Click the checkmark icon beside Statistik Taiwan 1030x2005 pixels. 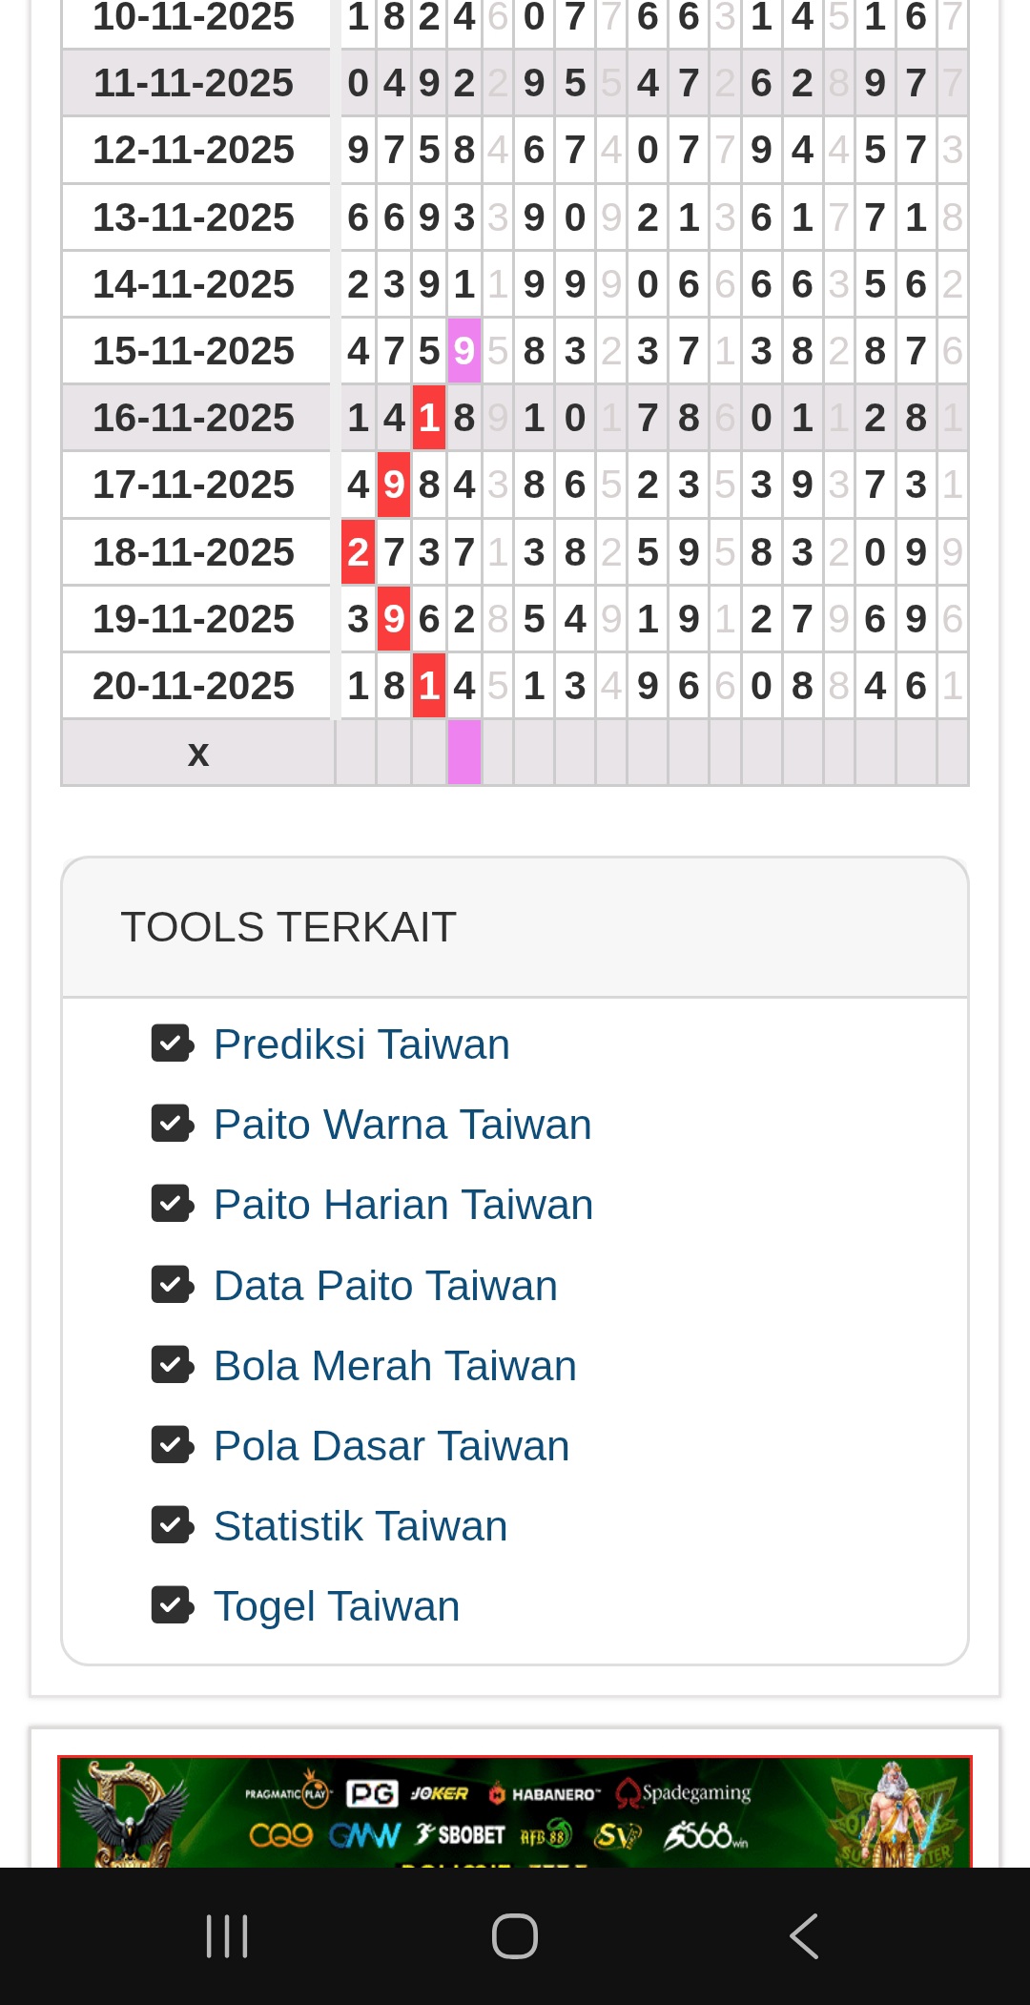[x=173, y=1525]
